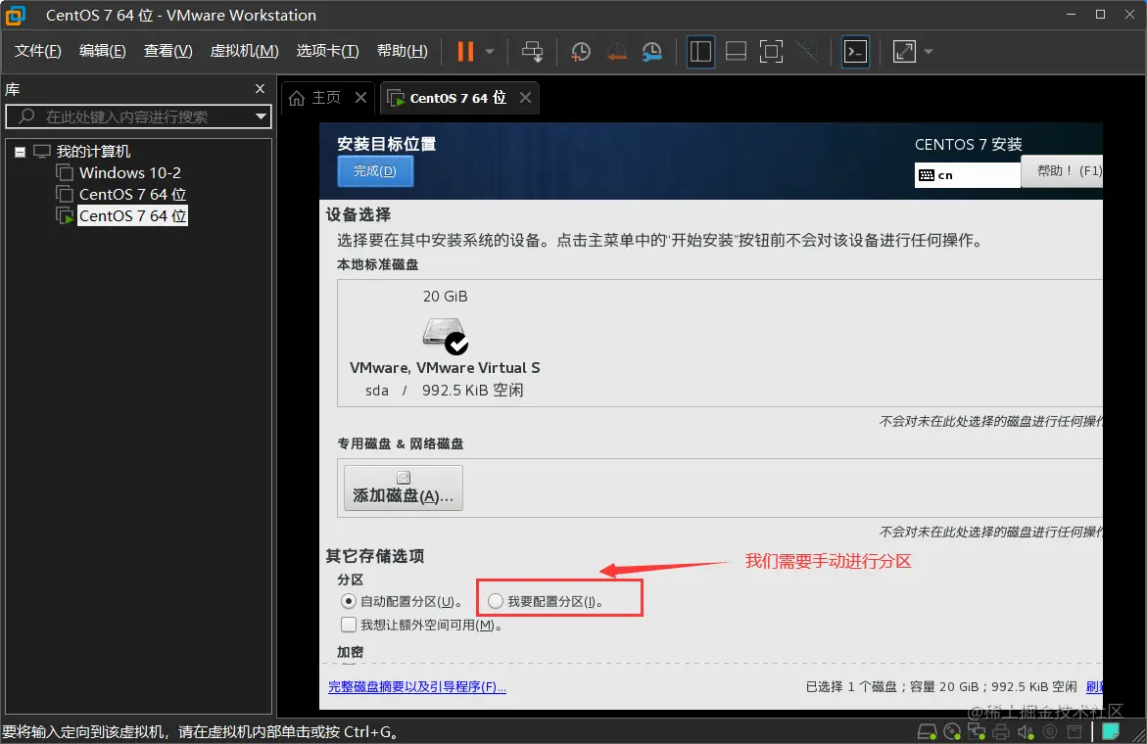Open the 文件(F) menu
The image size is (1147, 744).
(38, 51)
